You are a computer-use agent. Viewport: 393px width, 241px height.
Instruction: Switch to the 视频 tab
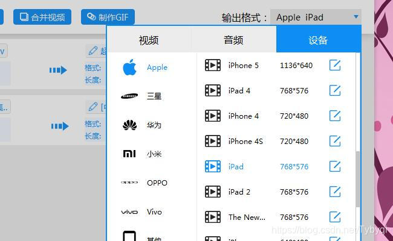(x=149, y=40)
